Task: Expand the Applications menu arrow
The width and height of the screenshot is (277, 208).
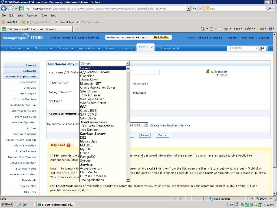Action: click(99, 48)
